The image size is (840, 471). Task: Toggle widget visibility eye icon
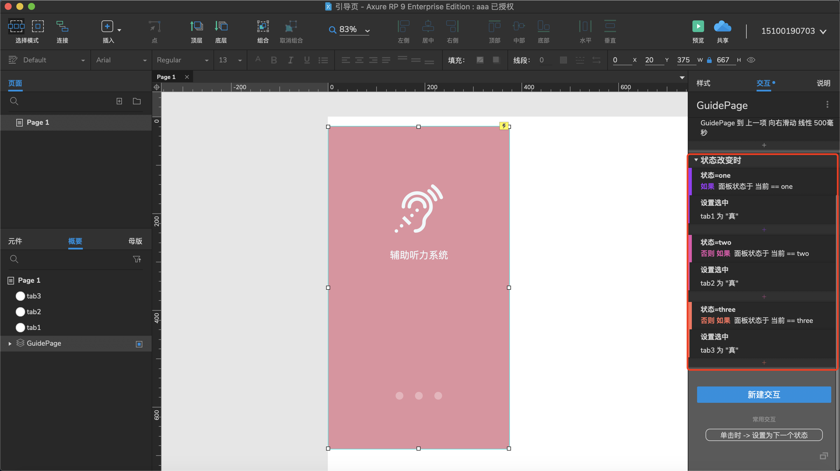tap(751, 60)
